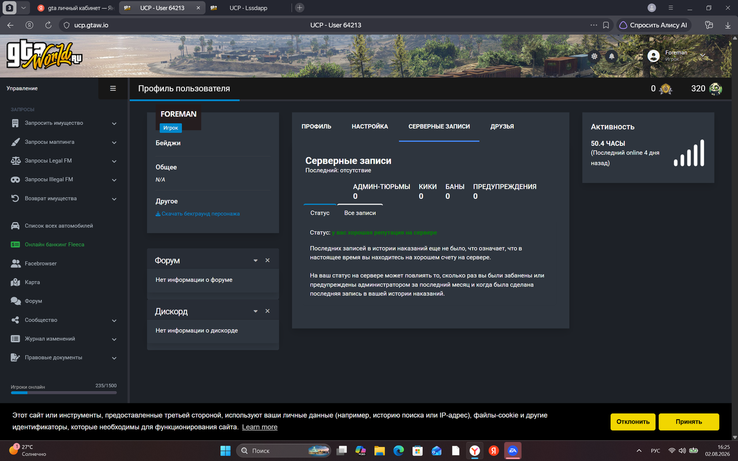The image size is (738, 461).
Task: Open Fleeca online banking icon
Action: coord(16,244)
